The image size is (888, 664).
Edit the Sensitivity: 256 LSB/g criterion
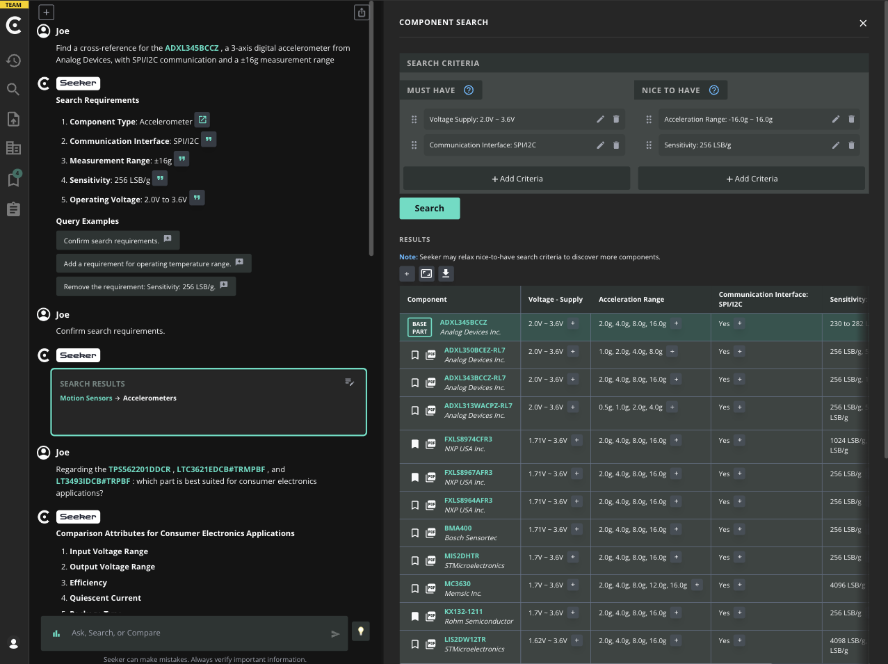click(x=835, y=145)
